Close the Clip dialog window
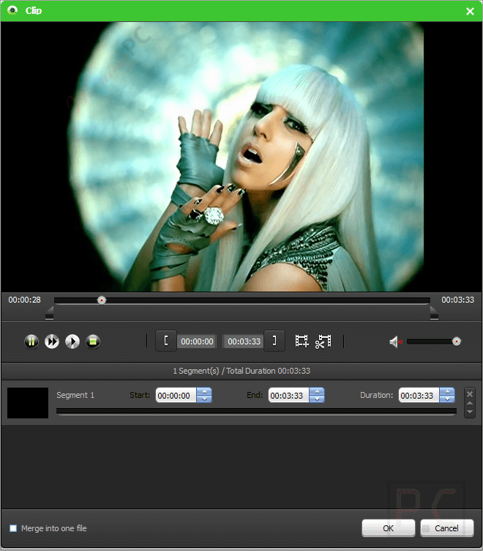The width and height of the screenshot is (483, 551). pos(470,11)
